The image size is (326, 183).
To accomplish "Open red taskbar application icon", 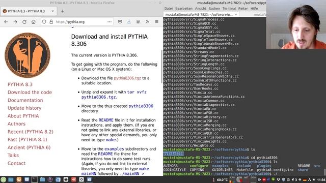I will pyautogui.click(x=73, y=179).
